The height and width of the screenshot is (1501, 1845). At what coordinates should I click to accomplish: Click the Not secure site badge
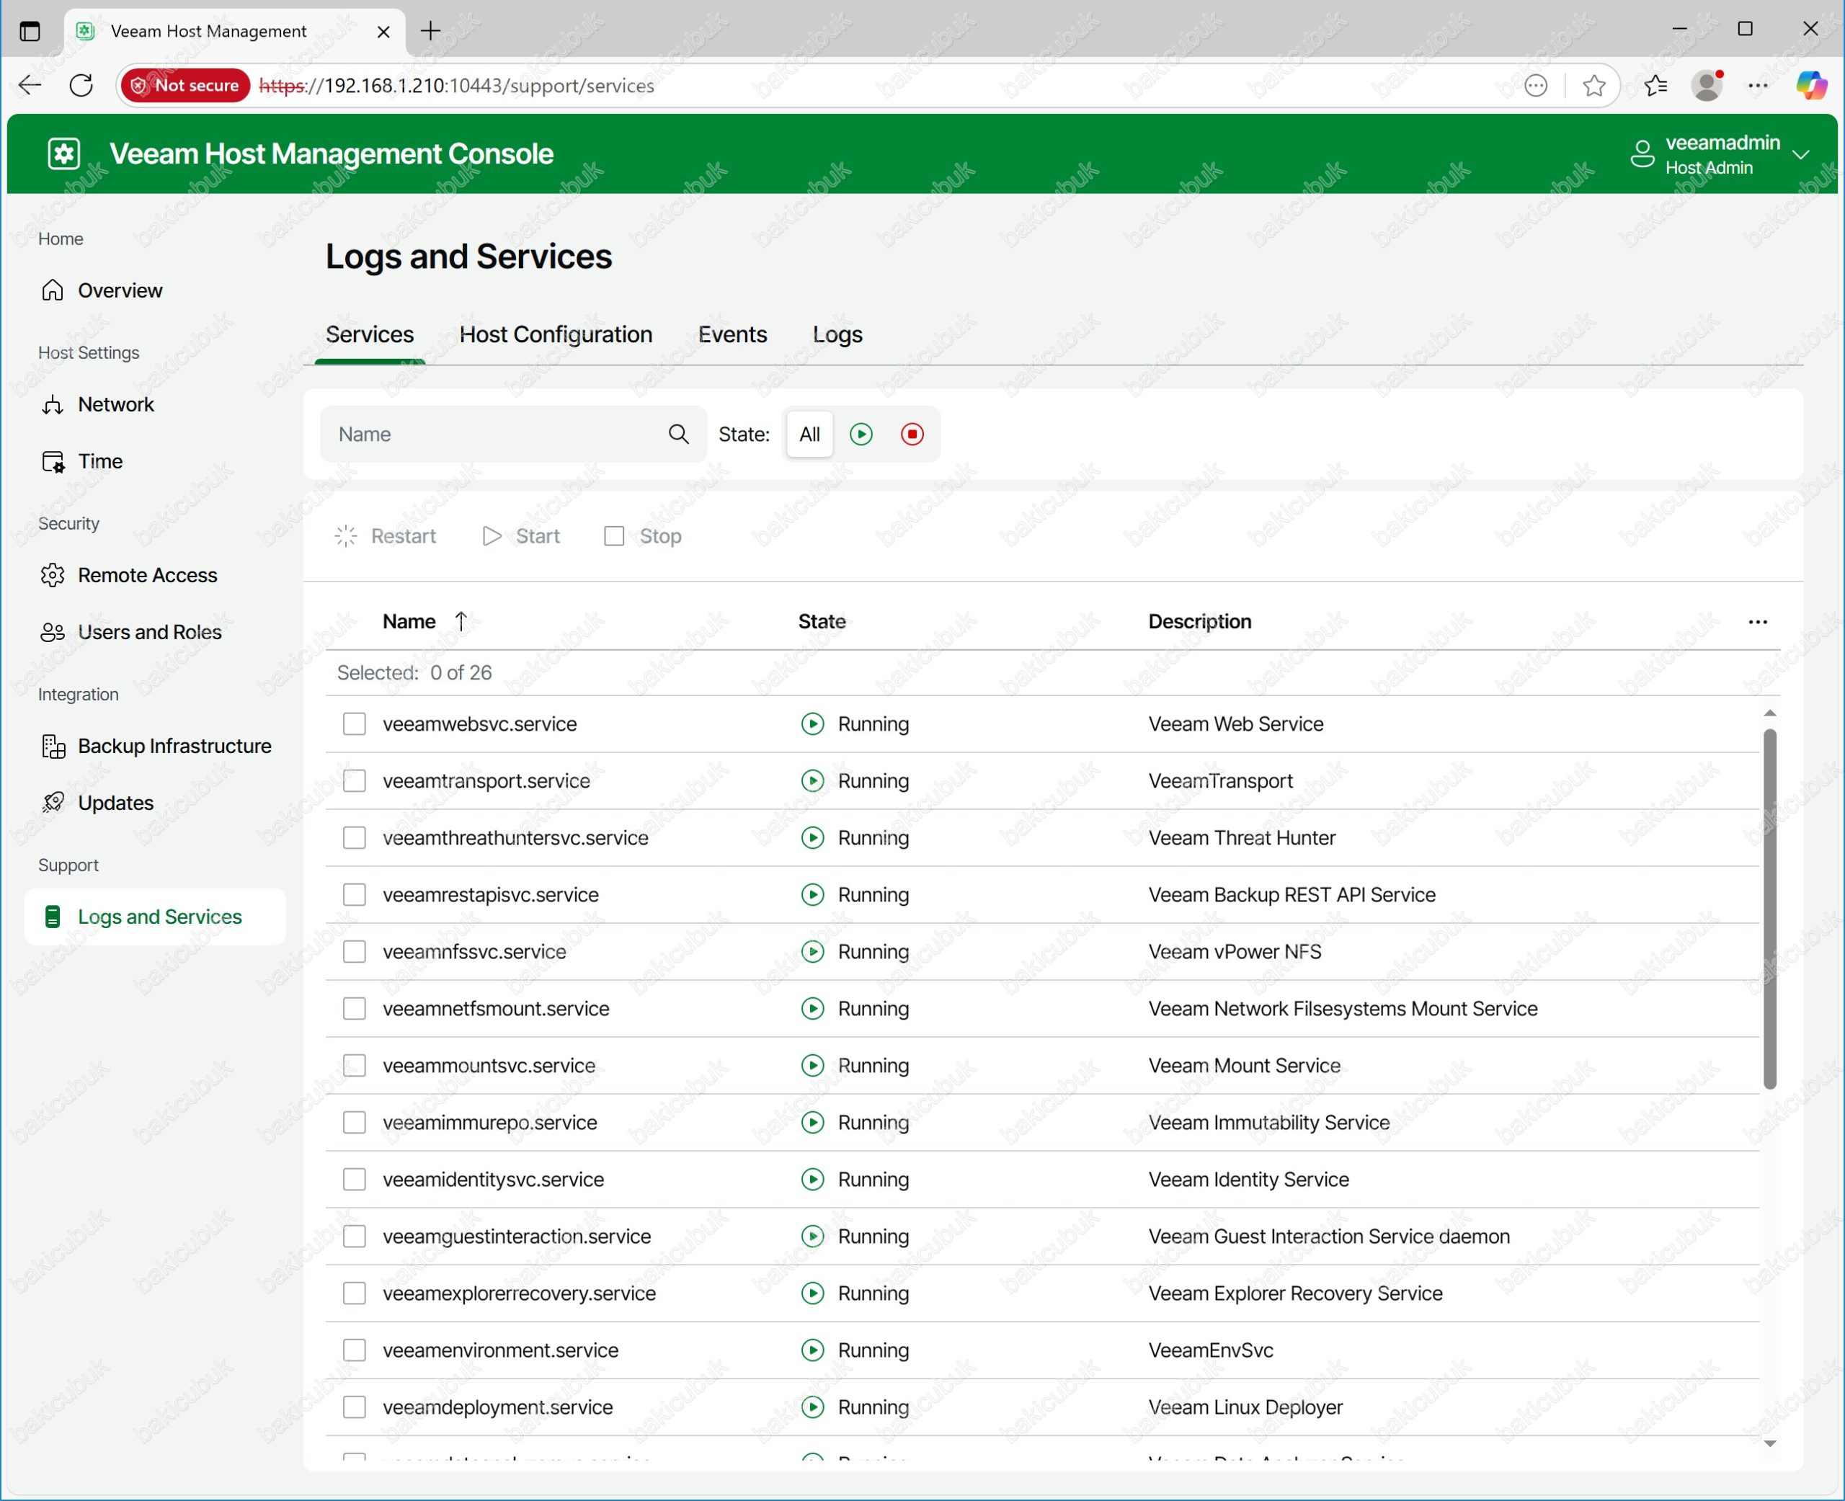[185, 85]
